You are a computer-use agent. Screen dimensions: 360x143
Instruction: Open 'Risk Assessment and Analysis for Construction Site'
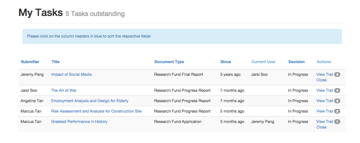(x=96, y=111)
